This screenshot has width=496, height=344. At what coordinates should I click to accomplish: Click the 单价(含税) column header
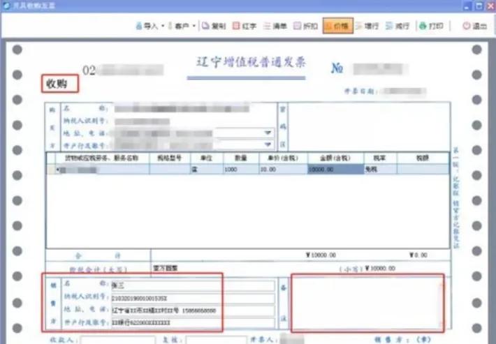(x=283, y=158)
